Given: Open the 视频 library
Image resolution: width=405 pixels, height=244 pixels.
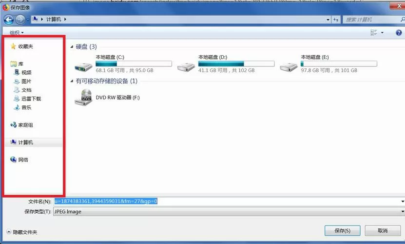Looking at the screenshot, I should (x=26, y=72).
